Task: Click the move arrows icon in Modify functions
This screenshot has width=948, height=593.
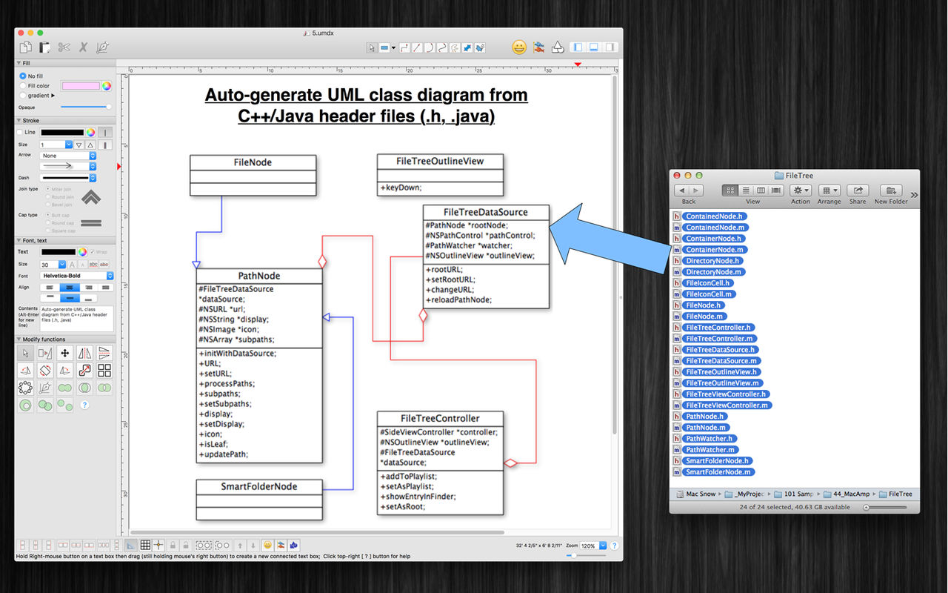Action: tap(64, 353)
